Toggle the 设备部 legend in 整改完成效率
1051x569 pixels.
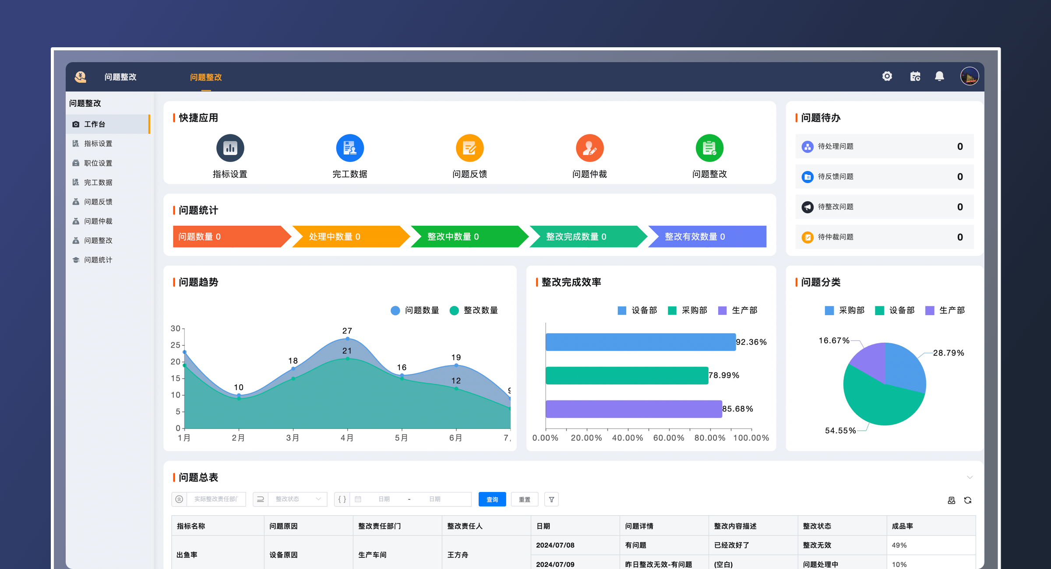click(637, 310)
